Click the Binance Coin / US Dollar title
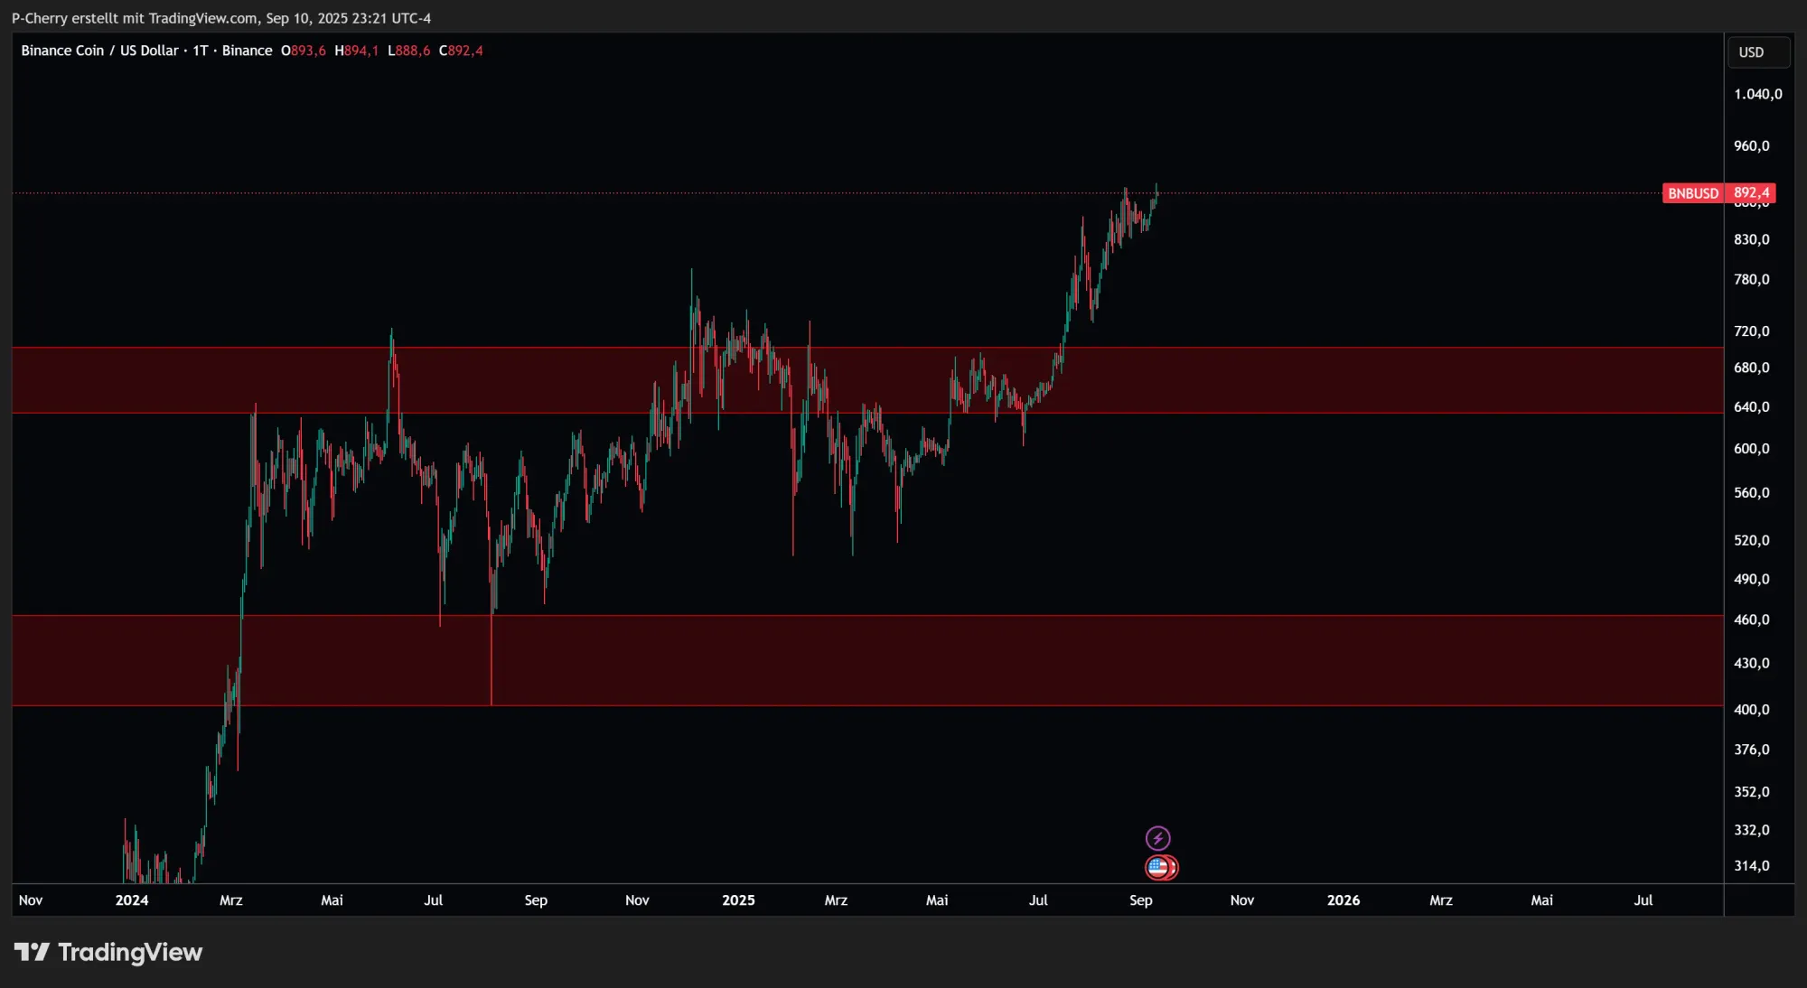Image resolution: width=1807 pixels, height=988 pixels. click(x=99, y=51)
